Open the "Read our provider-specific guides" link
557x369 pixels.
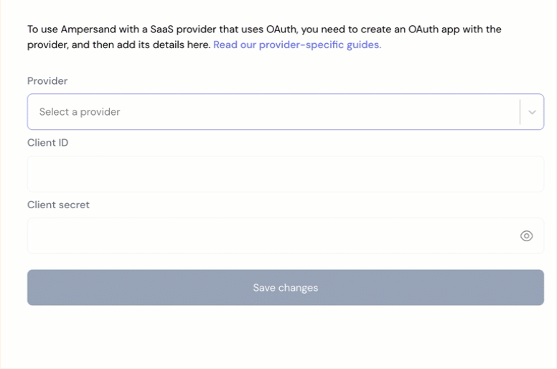tap(297, 45)
